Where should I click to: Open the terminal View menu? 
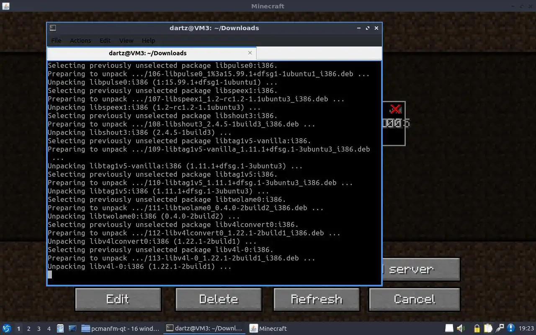(126, 41)
